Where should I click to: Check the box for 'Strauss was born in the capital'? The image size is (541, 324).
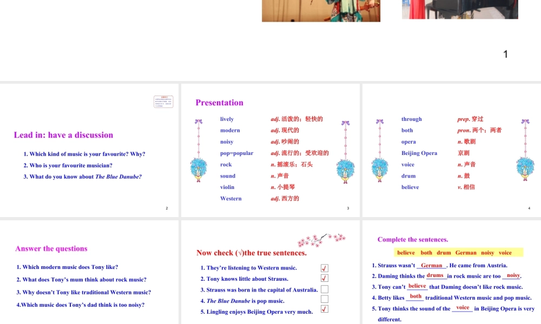325,289
